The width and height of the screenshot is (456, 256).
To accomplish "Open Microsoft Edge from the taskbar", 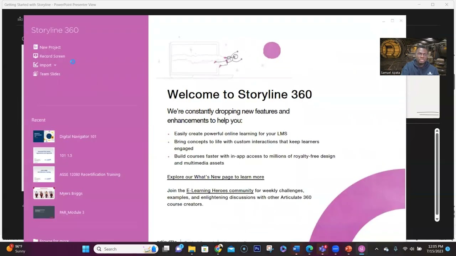I will click(x=309, y=249).
